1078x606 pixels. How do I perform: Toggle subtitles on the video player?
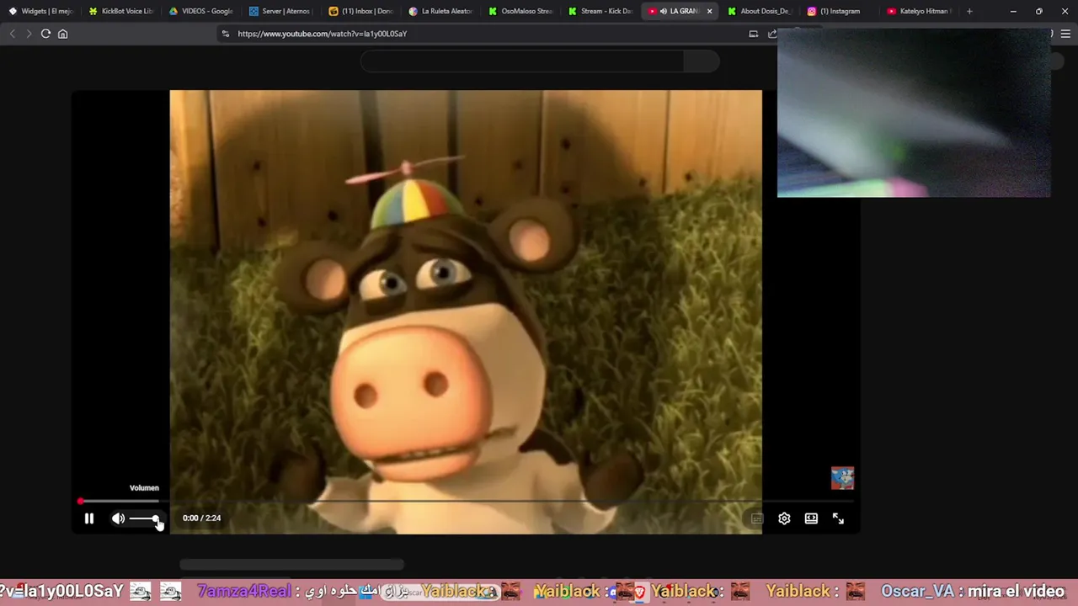point(757,518)
